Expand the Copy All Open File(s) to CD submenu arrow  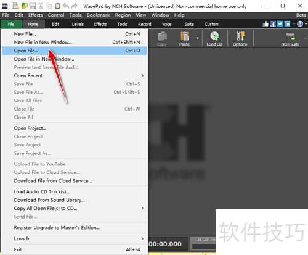(x=142, y=208)
